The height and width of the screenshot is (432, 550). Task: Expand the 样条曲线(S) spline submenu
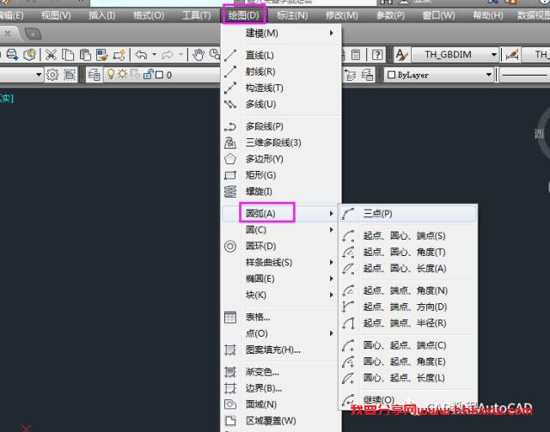(281, 262)
